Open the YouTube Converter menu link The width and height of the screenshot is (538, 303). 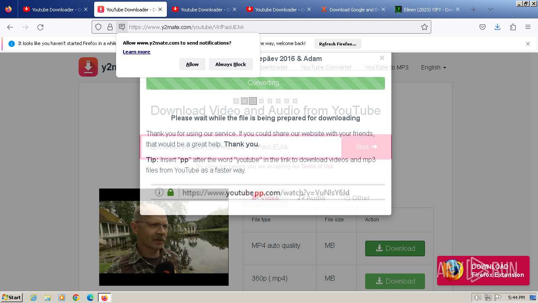[326, 67]
